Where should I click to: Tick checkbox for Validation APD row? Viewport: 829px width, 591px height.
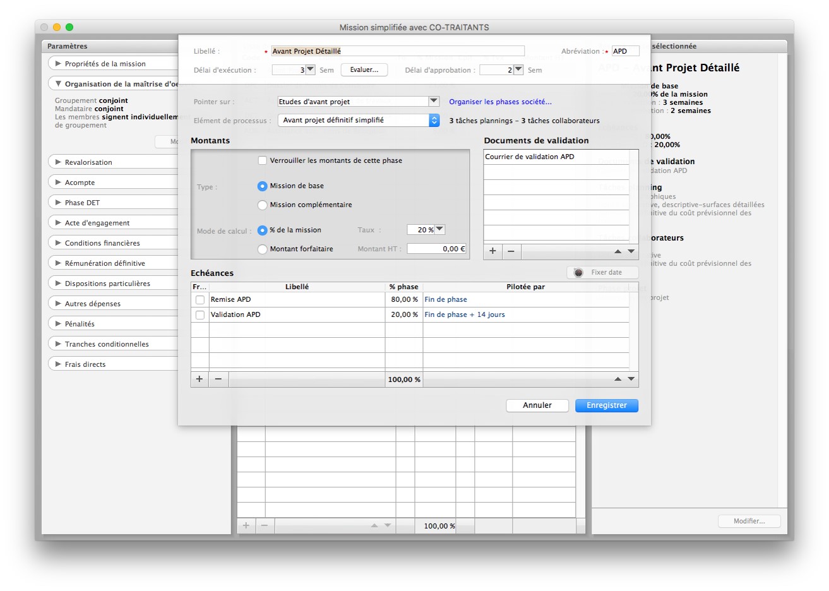(x=200, y=315)
